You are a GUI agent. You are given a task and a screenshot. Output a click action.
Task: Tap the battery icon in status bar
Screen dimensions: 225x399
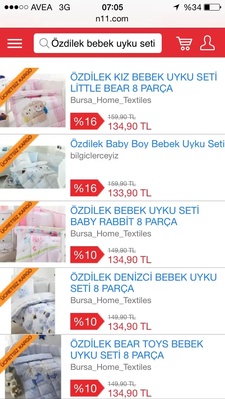(x=212, y=7)
